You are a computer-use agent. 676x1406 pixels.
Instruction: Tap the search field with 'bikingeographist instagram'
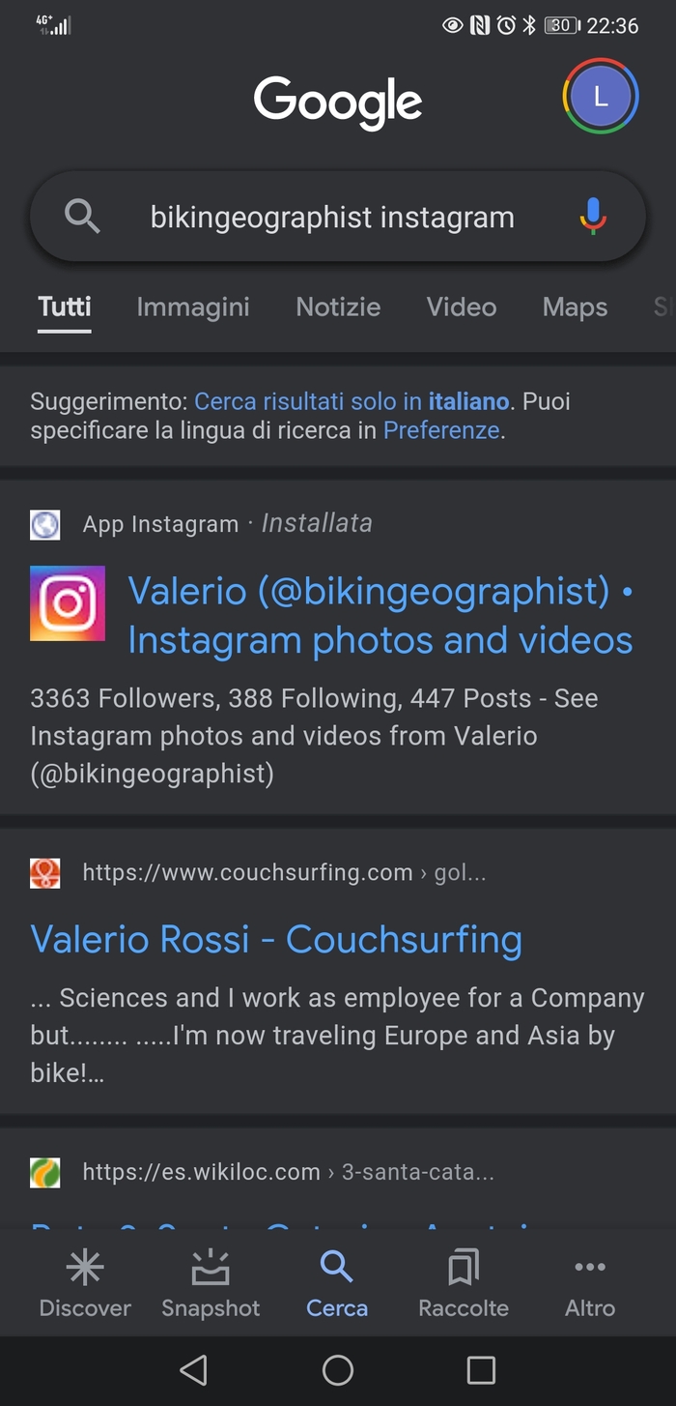331,218
